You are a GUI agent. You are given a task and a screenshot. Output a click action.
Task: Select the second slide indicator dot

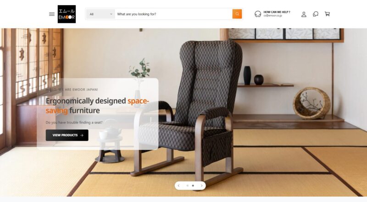click(x=193, y=186)
